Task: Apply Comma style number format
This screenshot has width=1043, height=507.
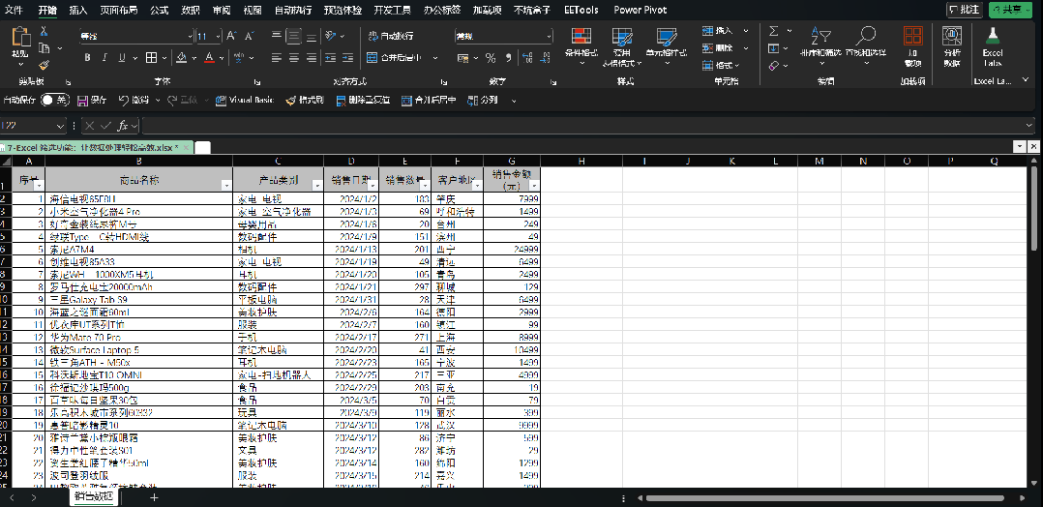Action: point(508,58)
